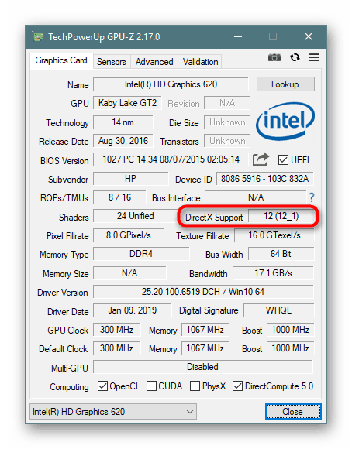Click the Default Clock row Boost 1000 MHz
Viewport: 352px width, 449px height.
tap(290, 348)
